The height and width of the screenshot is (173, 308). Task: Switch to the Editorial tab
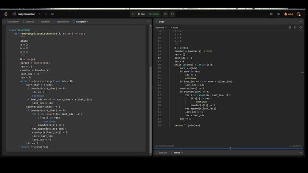28,22
